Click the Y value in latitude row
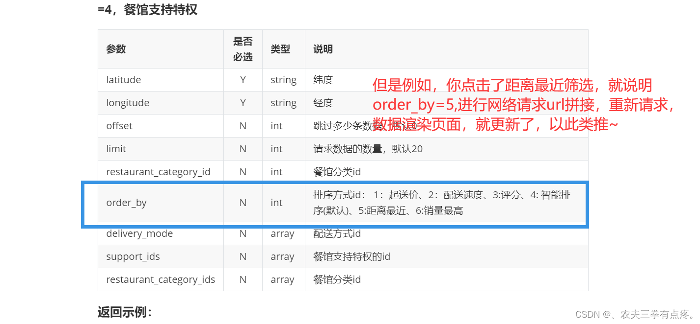Image resolution: width=700 pixels, height=324 pixels. coord(242,80)
